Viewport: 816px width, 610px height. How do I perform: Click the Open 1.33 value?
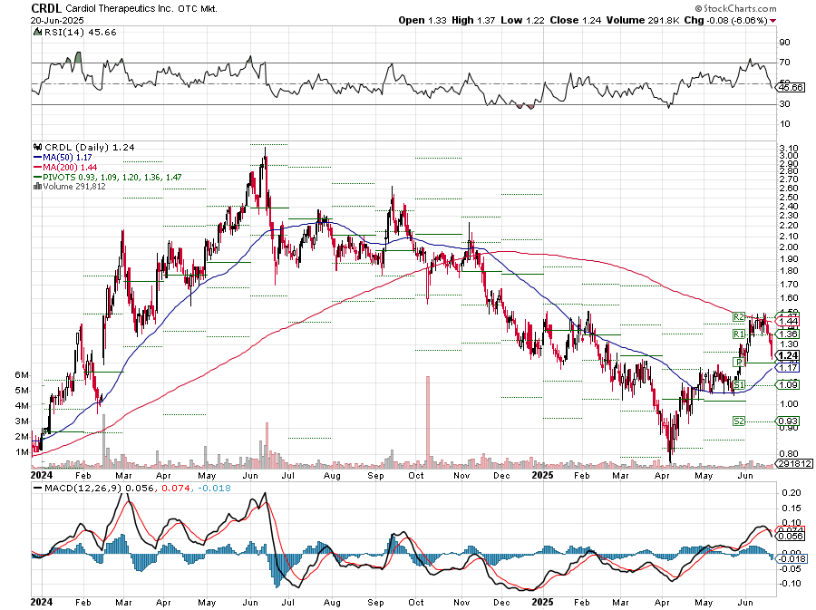pos(422,20)
